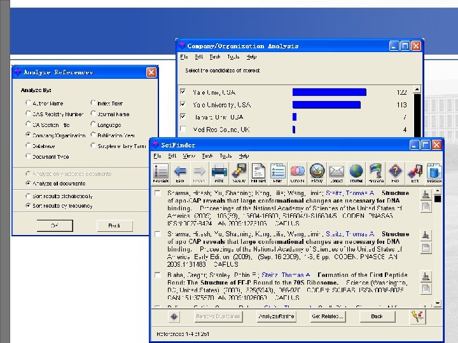
Task: Uncheck the Yale University, USA candidate
Action: [183, 104]
